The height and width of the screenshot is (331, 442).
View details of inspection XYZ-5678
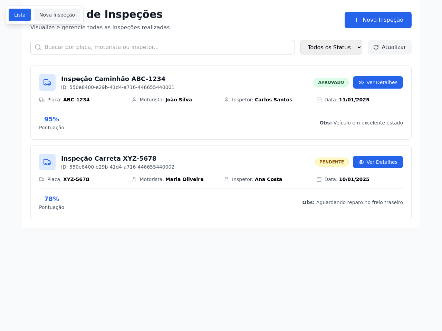point(378,162)
